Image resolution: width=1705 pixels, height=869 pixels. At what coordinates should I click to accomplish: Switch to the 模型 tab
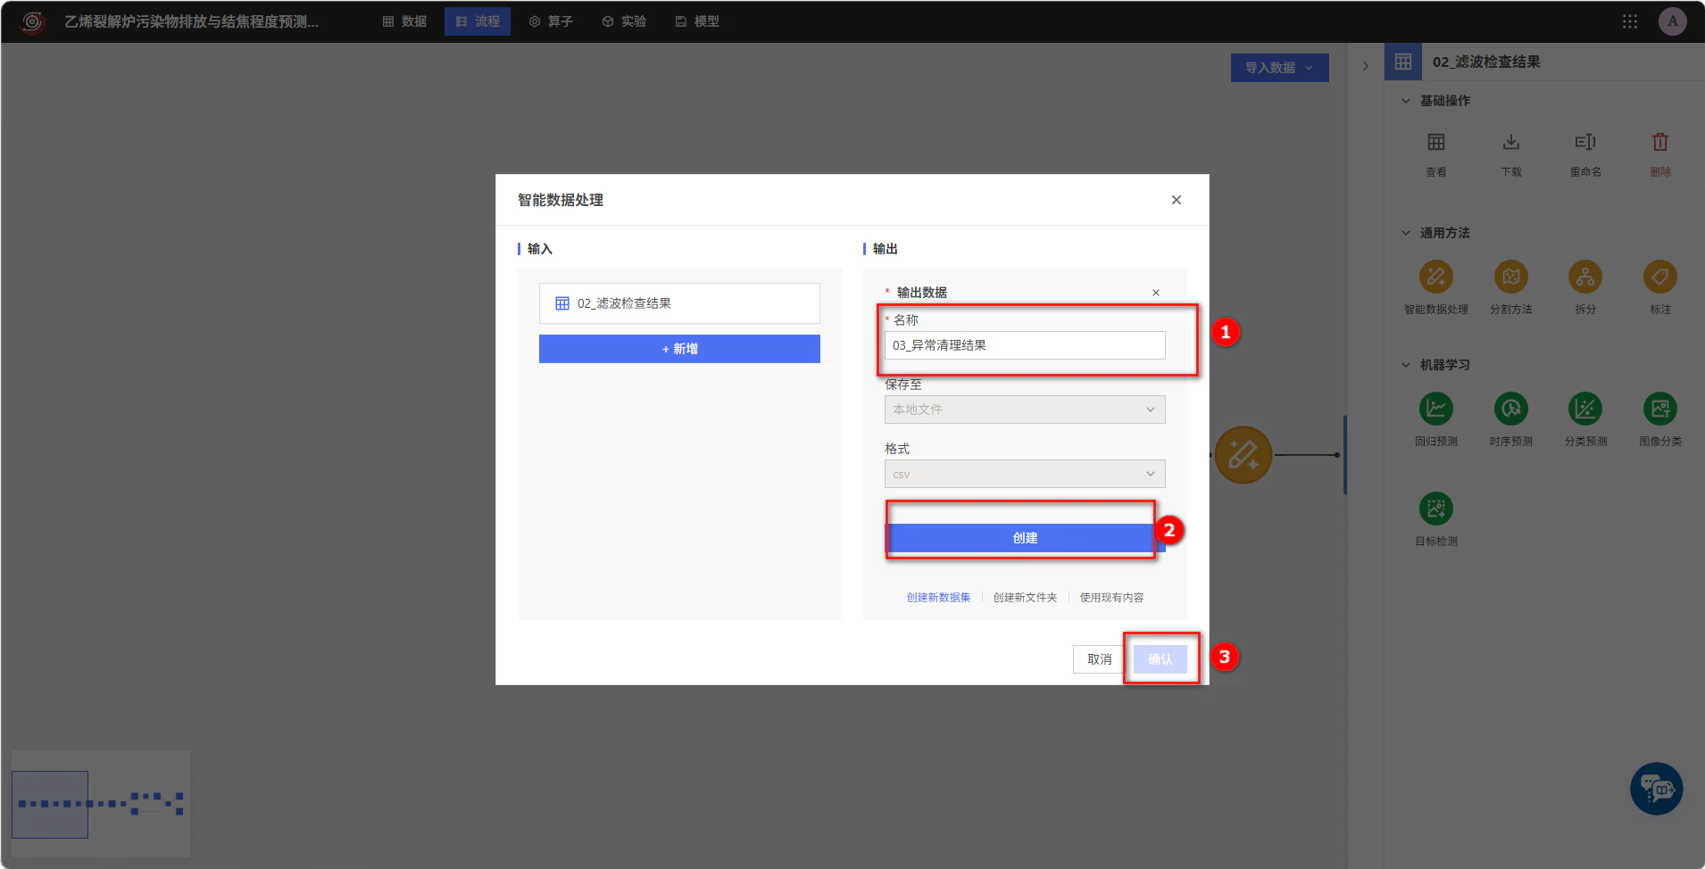(697, 21)
